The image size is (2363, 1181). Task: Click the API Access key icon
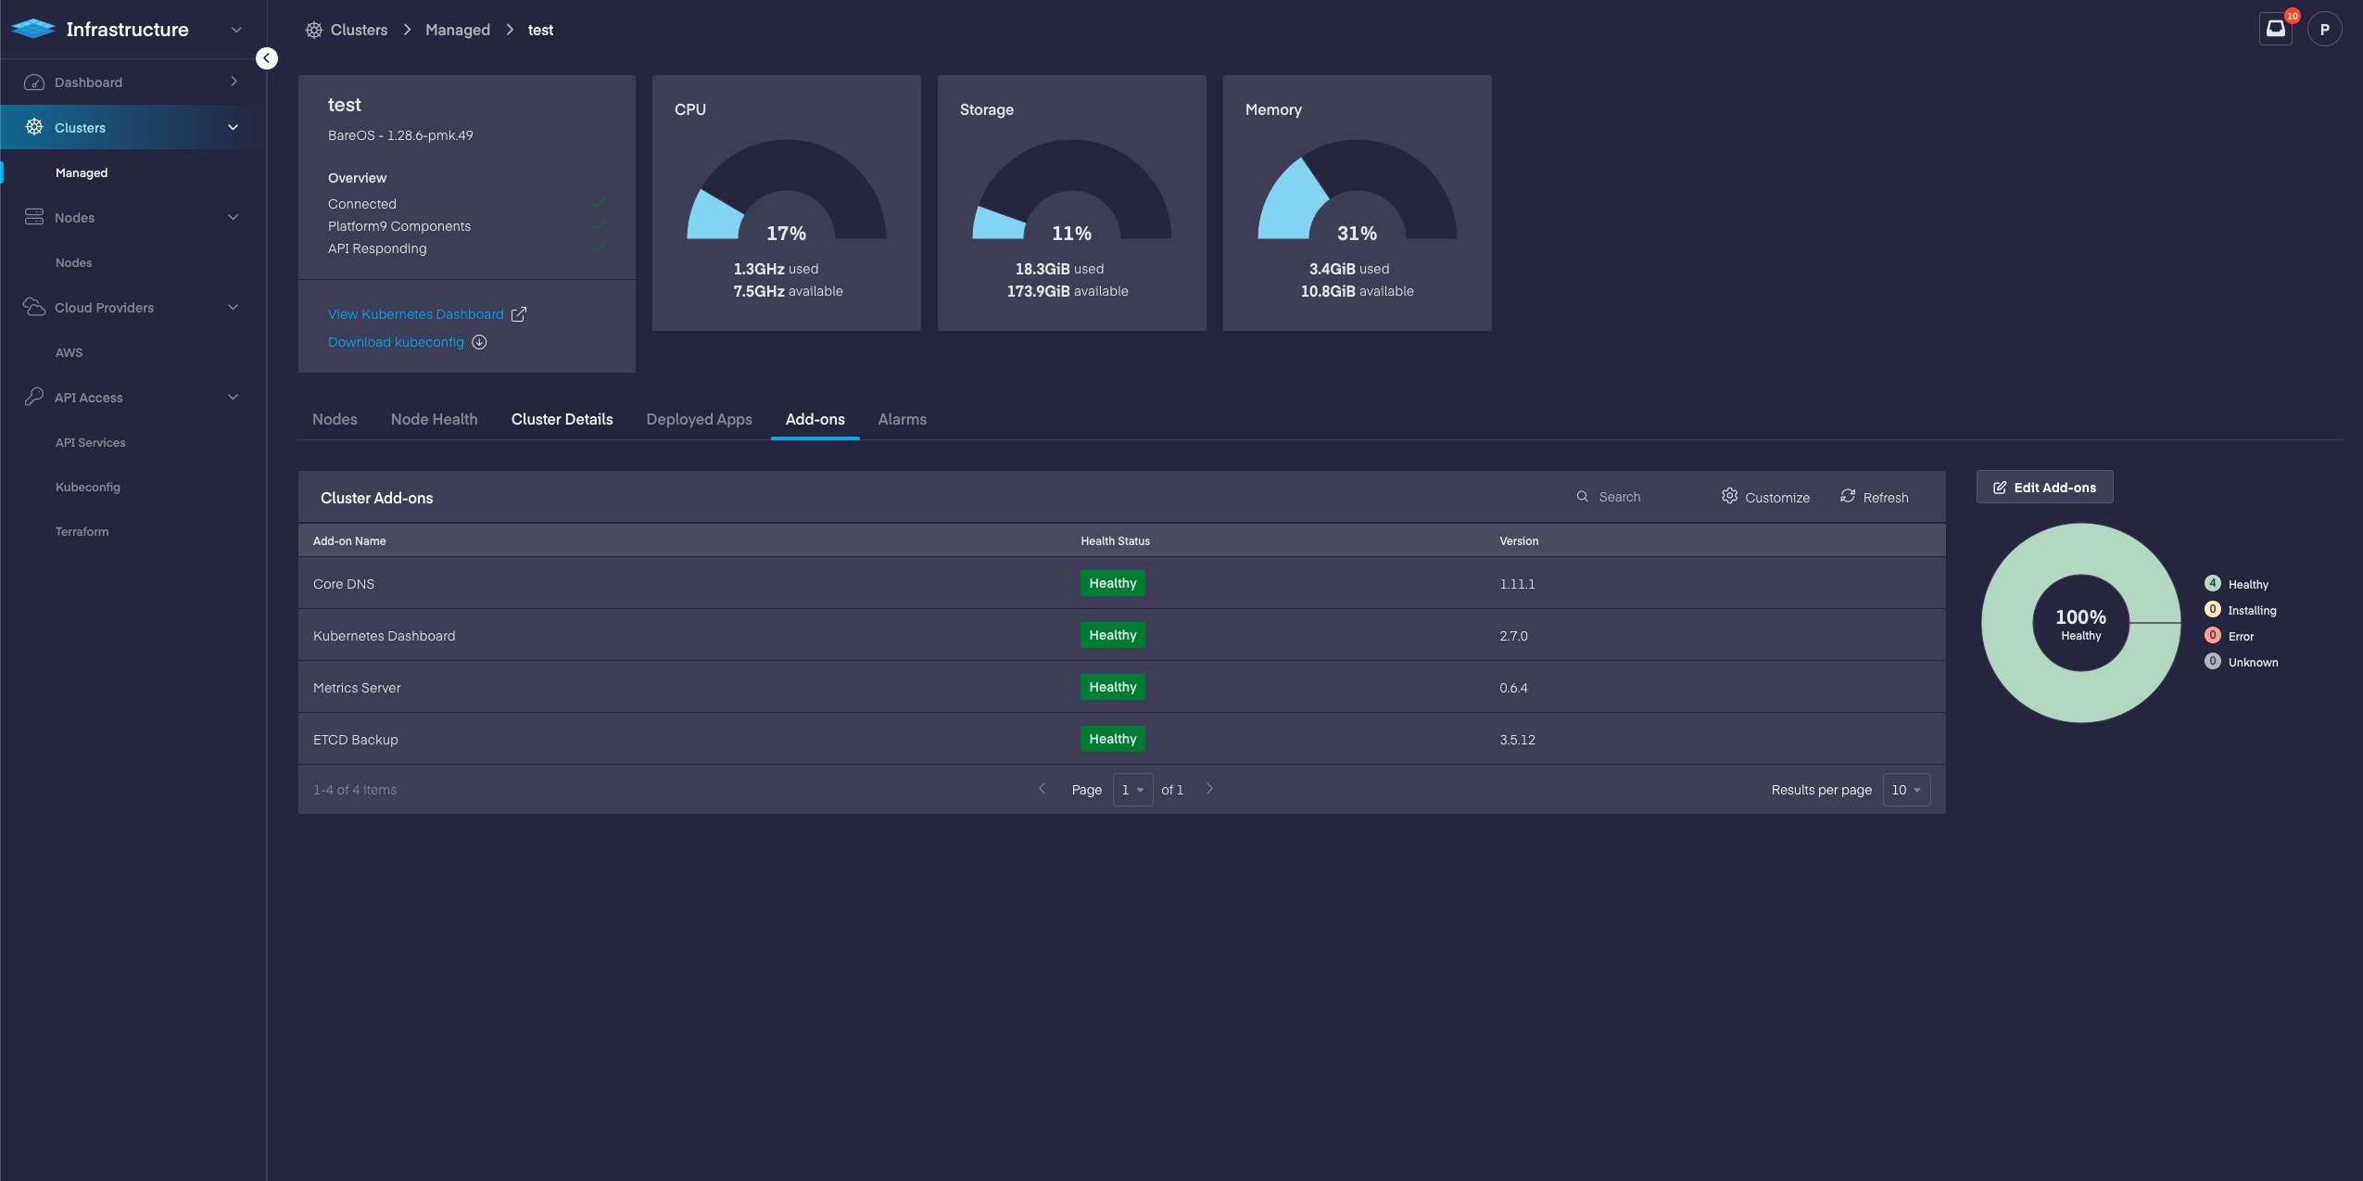[x=34, y=397]
